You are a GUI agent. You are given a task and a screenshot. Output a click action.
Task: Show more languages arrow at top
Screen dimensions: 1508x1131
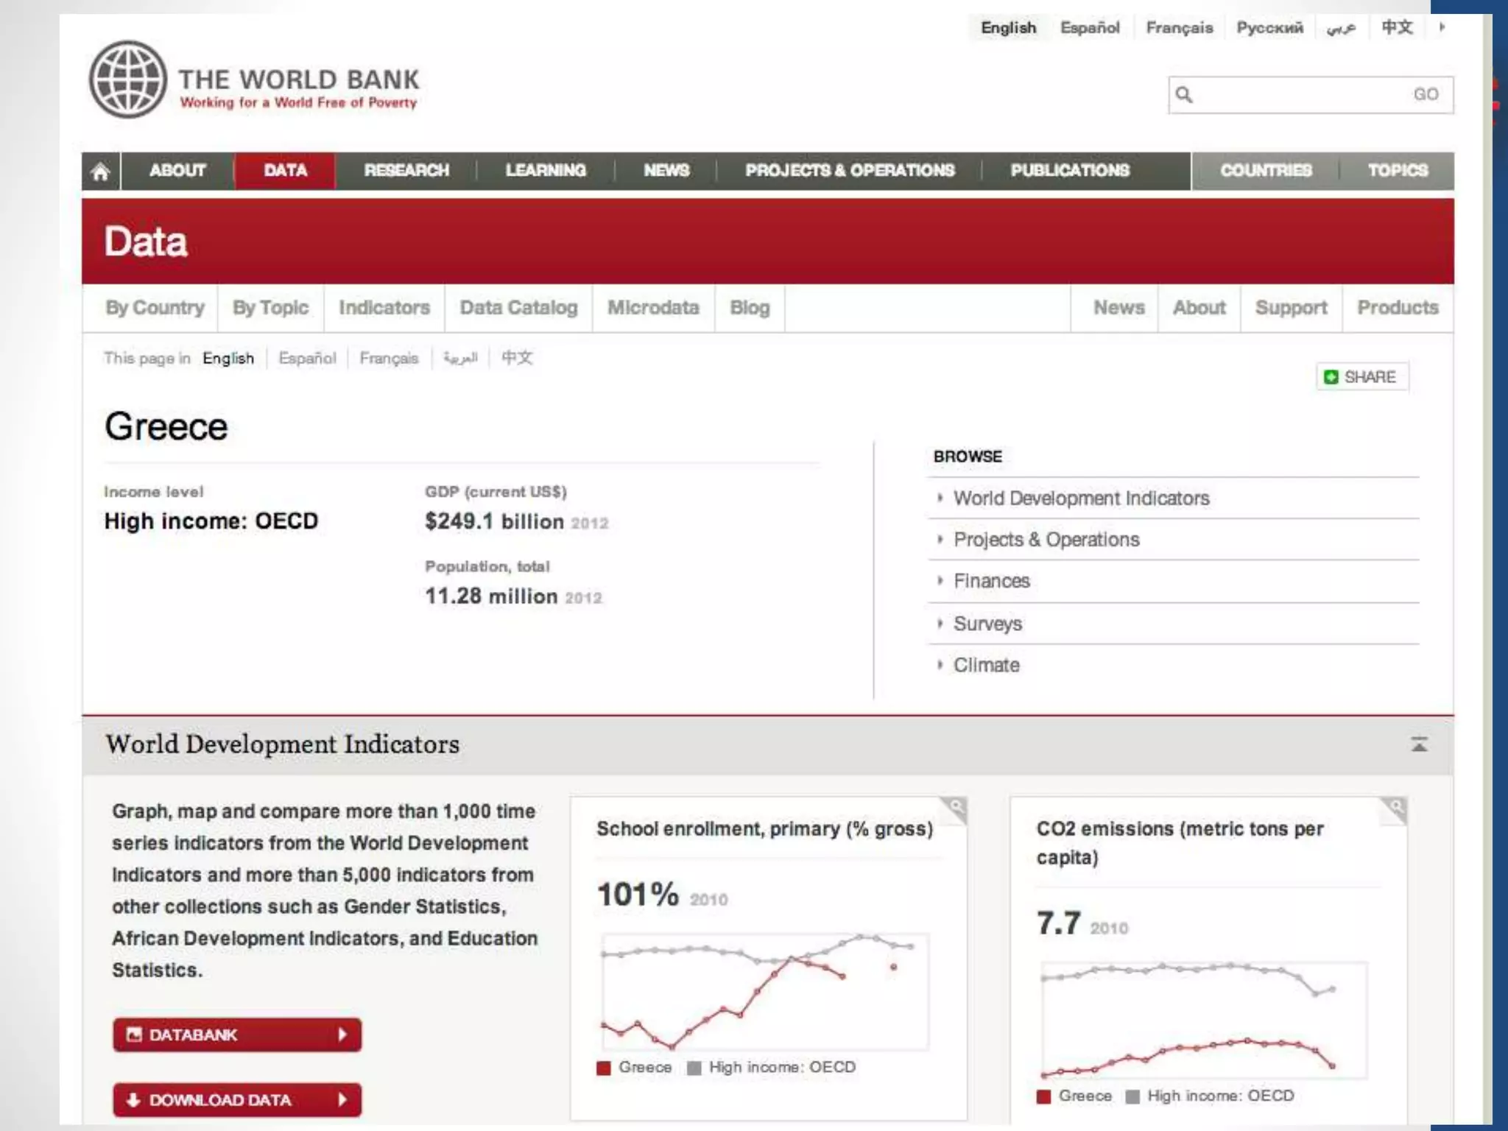(x=1442, y=27)
